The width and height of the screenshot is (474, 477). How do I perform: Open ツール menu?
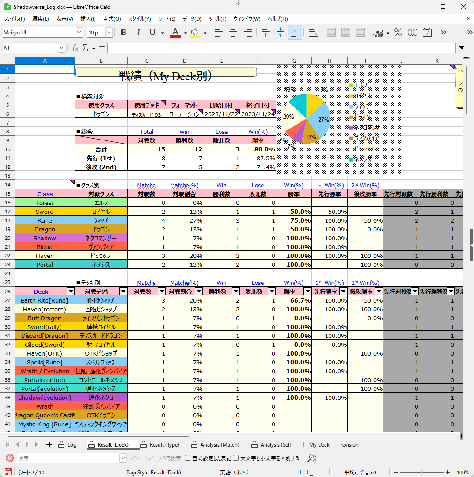pyautogui.click(x=217, y=19)
